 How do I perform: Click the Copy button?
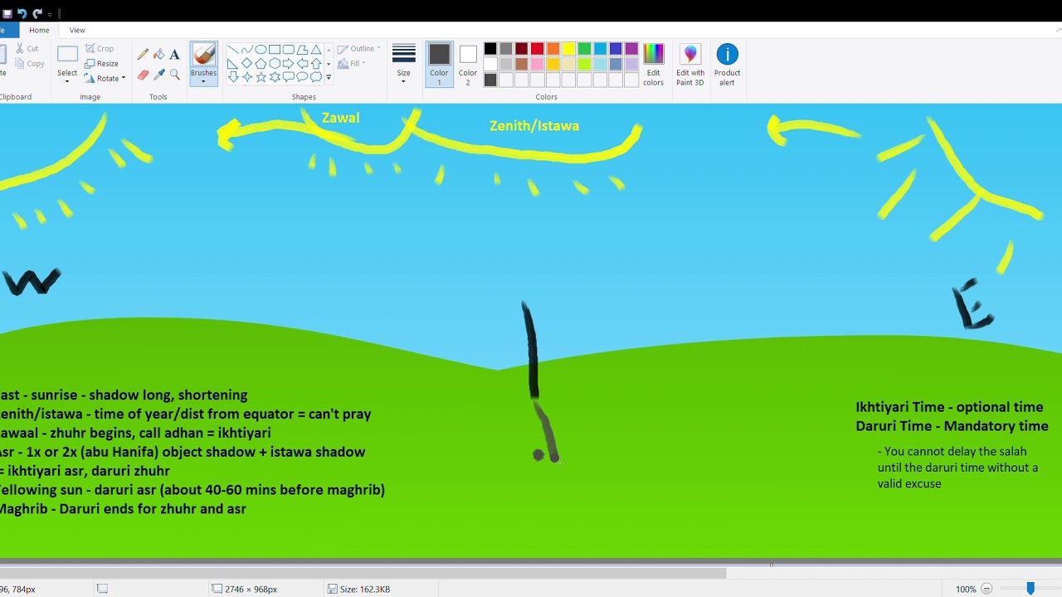30,64
